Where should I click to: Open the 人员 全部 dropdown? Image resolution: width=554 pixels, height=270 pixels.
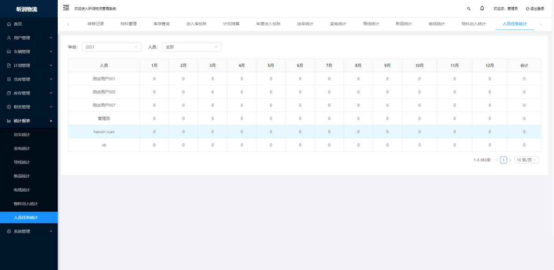coord(192,47)
